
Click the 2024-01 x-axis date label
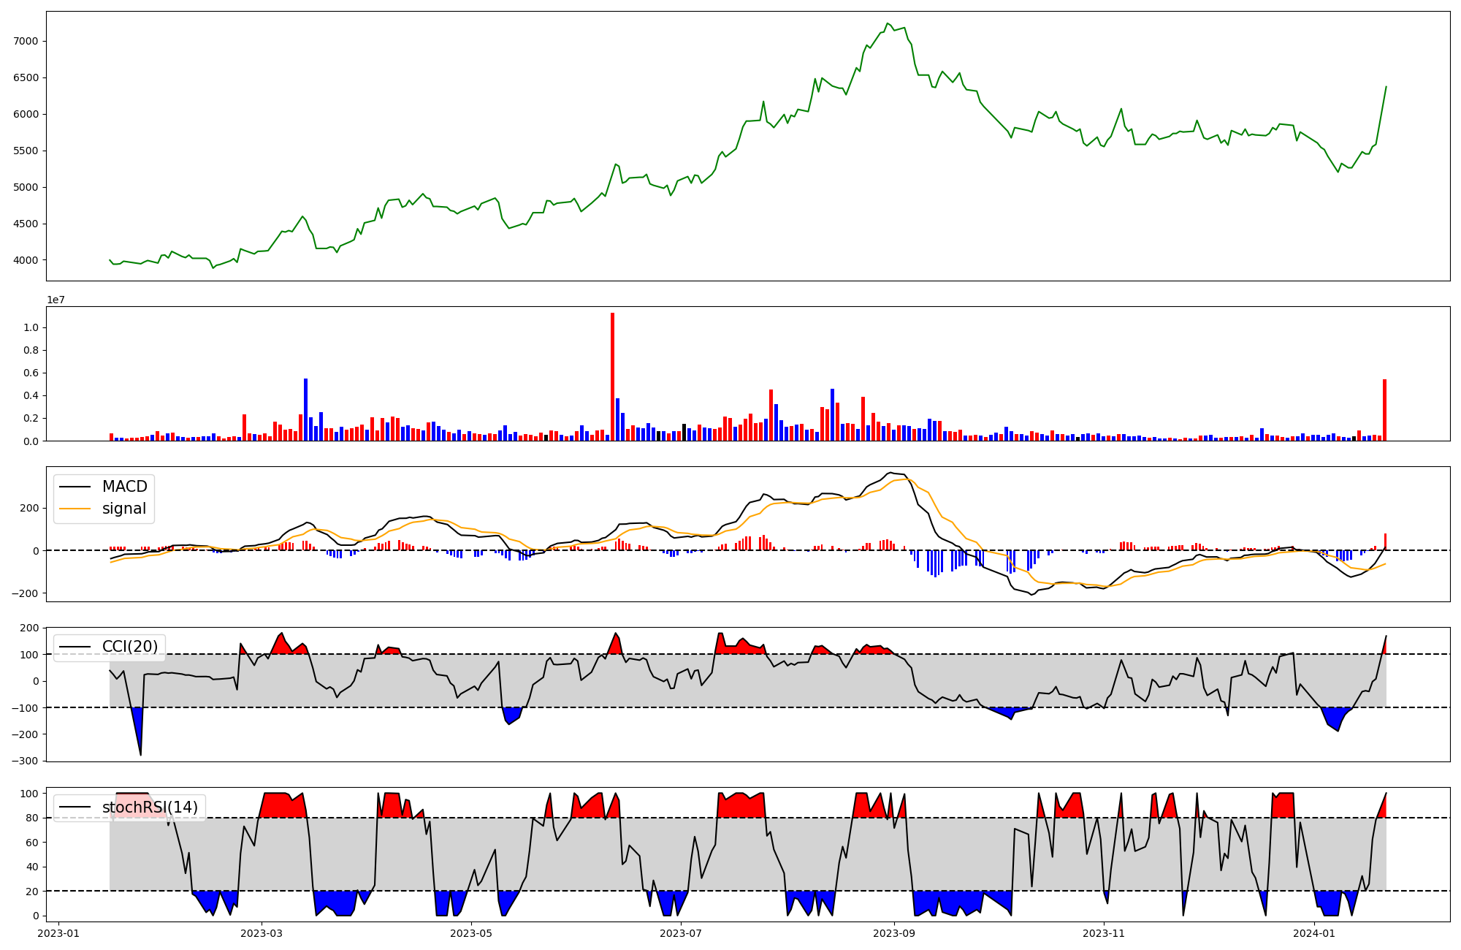(x=1314, y=933)
